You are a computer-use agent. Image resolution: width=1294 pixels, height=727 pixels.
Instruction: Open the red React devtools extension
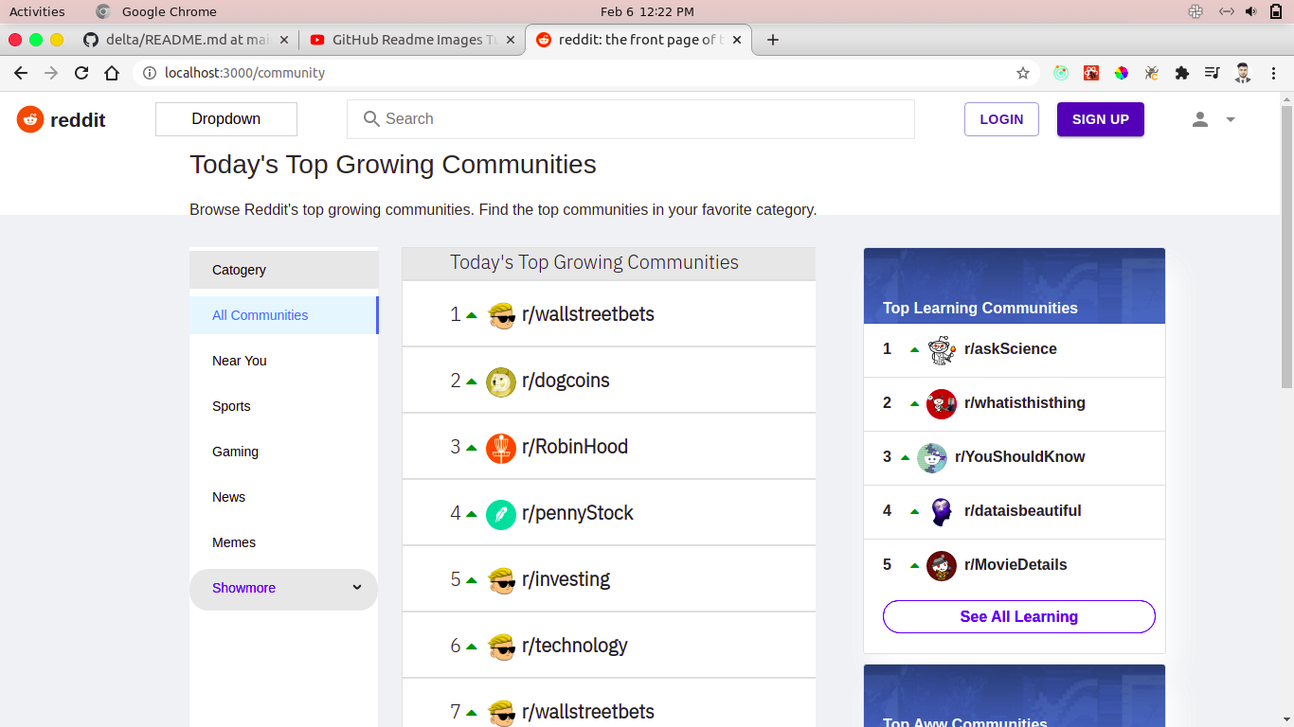click(1091, 73)
